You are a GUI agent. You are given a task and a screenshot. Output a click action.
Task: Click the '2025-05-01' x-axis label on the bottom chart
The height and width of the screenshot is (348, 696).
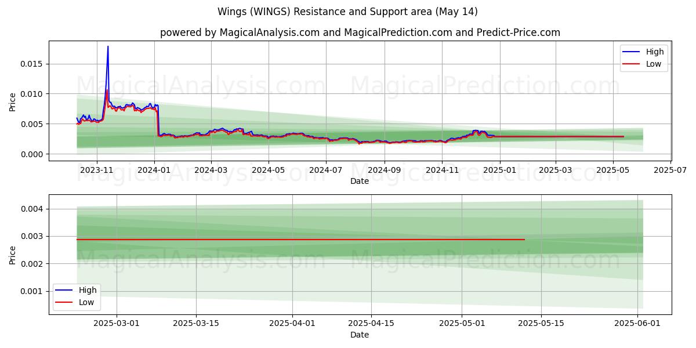tap(462, 324)
